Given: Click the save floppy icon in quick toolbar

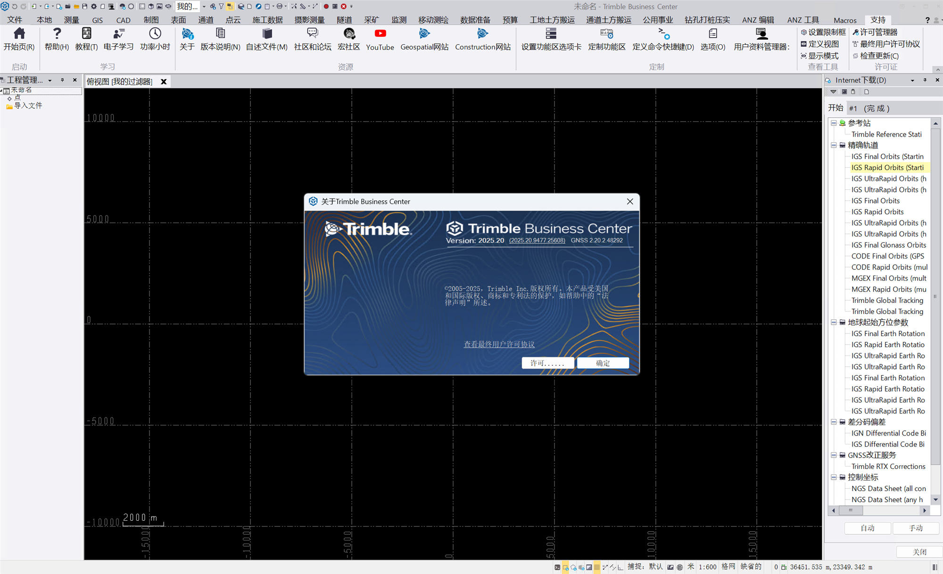Looking at the screenshot, I should tap(84, 7).
